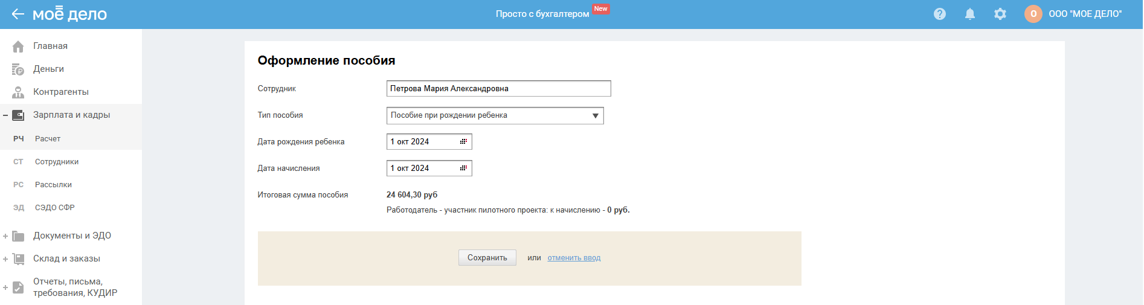Collapse Зарплата и кадры section

pos(5,115)
